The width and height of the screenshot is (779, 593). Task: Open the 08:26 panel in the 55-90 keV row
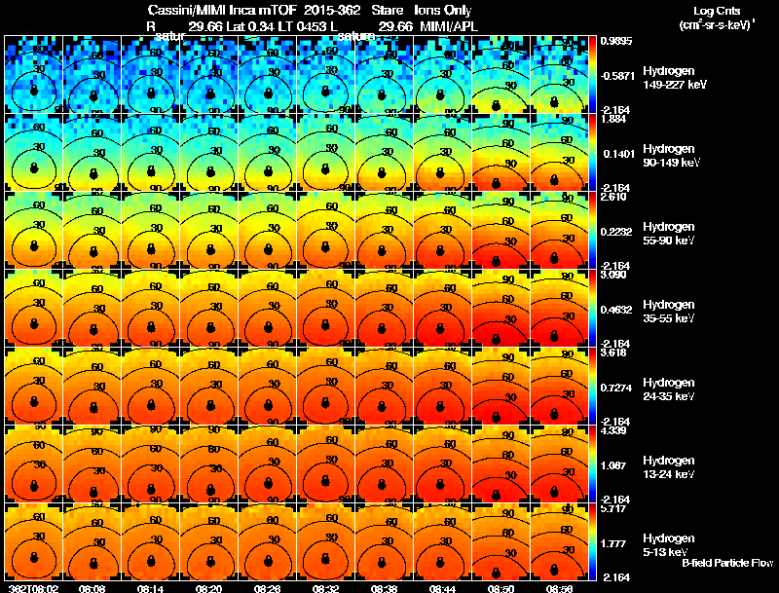pyautogui.click(x=267, y=231)
